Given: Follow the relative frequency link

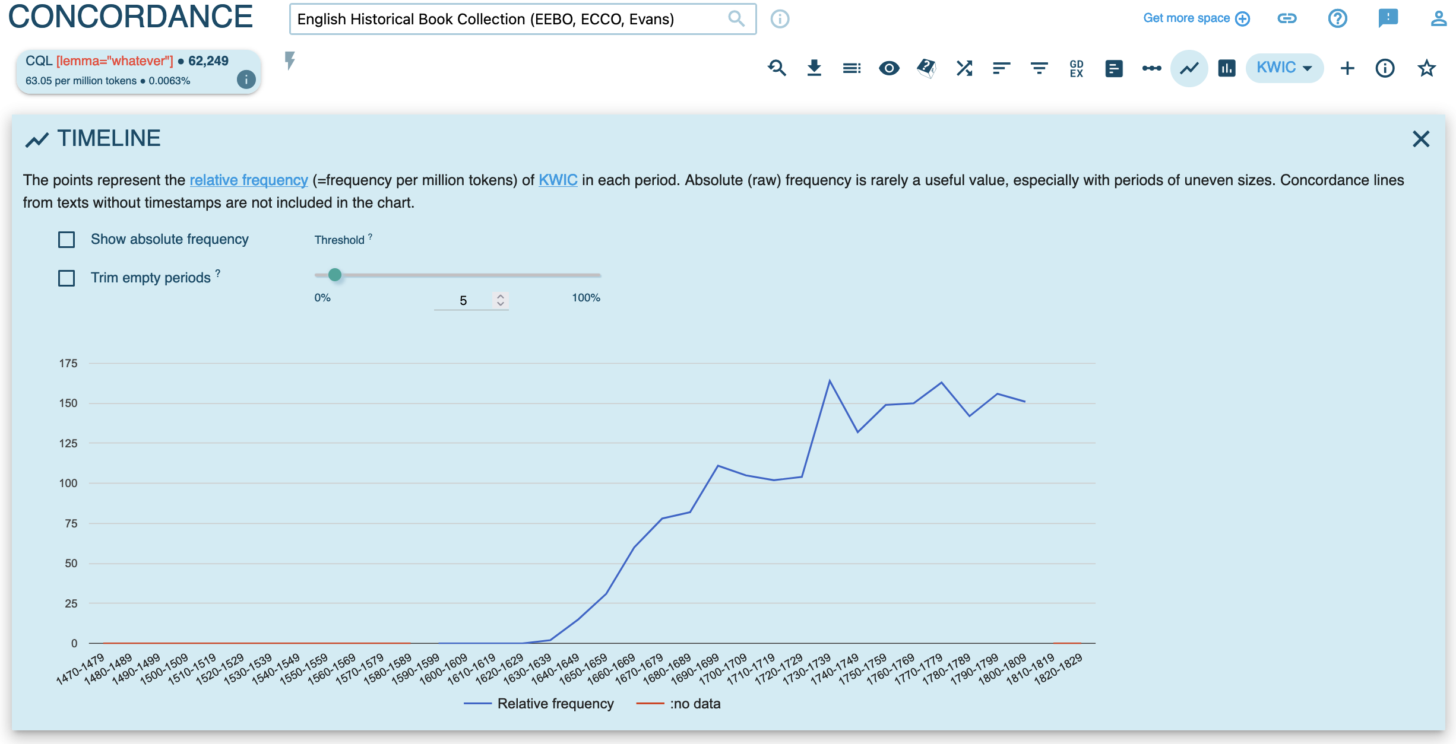Looking at the screenshot, I should (248, 180).
